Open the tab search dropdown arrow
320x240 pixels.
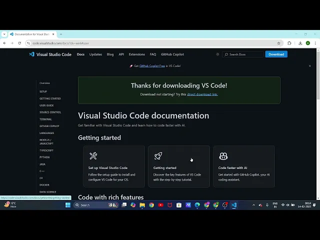4,34
